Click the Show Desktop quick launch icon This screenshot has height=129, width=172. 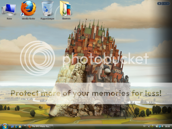[x=12, y=126]
